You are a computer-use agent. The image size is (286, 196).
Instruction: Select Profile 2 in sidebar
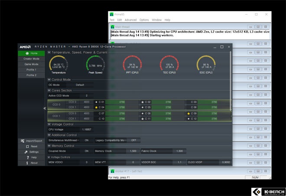click(31, 75)
